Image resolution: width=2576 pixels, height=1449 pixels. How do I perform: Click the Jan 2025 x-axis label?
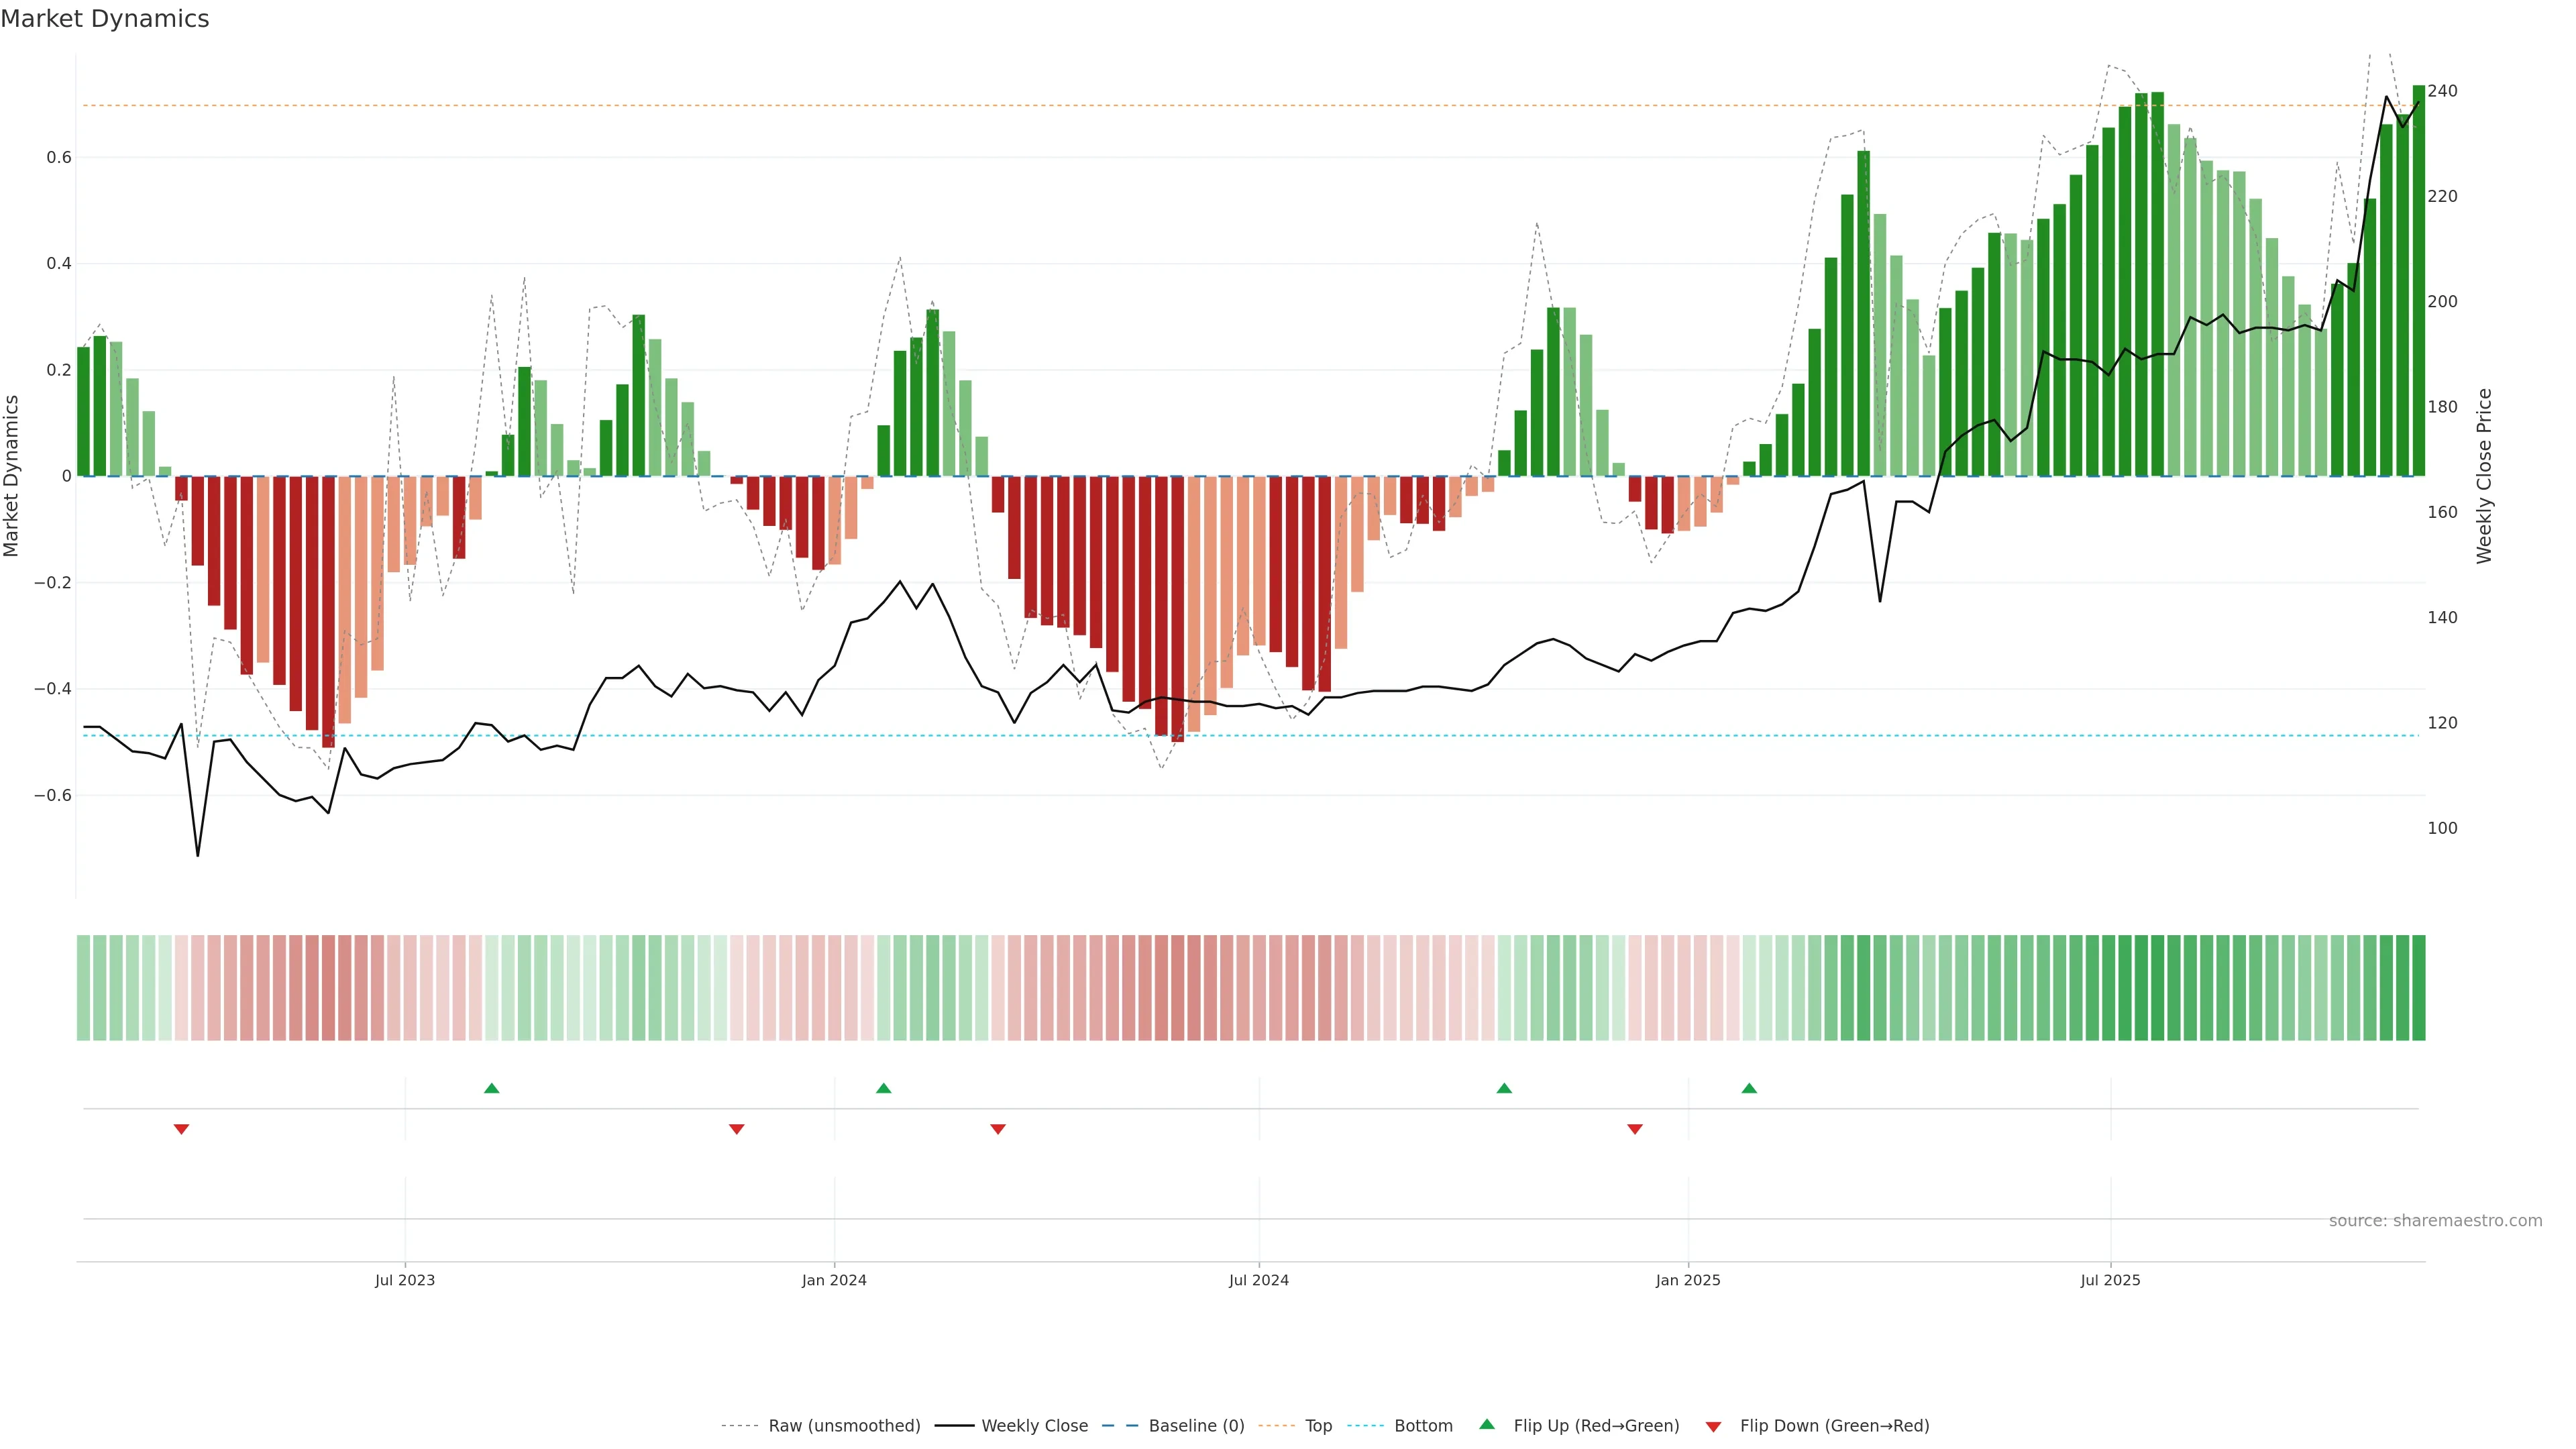coord(1688,1280)
